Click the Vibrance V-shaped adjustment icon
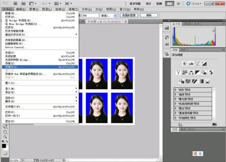 tap(178, 72)
